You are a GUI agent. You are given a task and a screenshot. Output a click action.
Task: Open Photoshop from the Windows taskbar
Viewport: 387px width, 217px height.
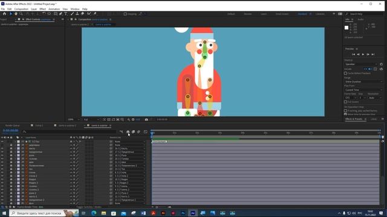183,213
